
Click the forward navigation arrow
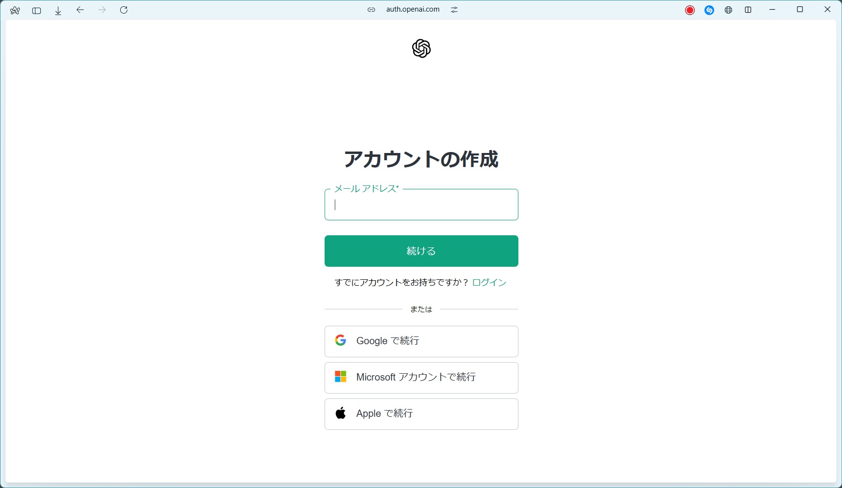click(x=102, y=10)
